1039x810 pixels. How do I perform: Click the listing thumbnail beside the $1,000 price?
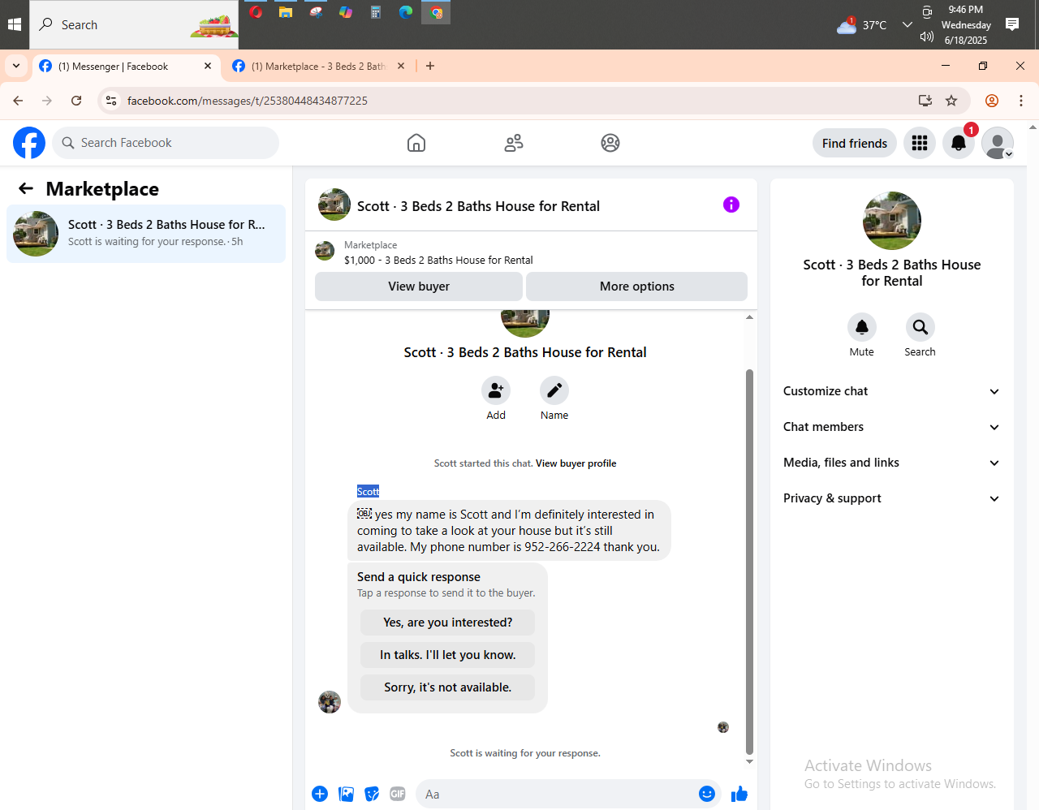[x=325, y=252]
